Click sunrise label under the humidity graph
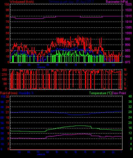The width and height of the screenshot is (133, 158). click(x=41, y=154)
